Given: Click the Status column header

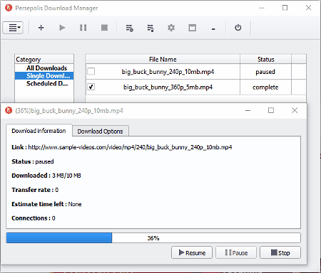Looking at the screenshot, I should coord(266,59).
